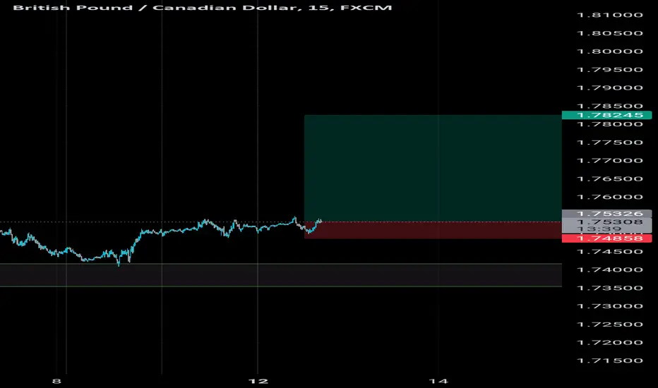Viewport: 658px width, 388px height.
Task: Click the 1.73000 price axis label
Action: tap(610, 305)
